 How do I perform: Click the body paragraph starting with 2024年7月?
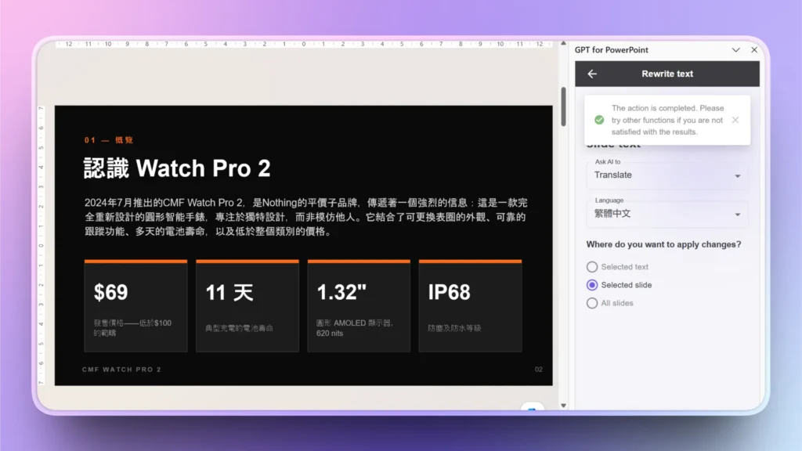(x=305, y=217)
